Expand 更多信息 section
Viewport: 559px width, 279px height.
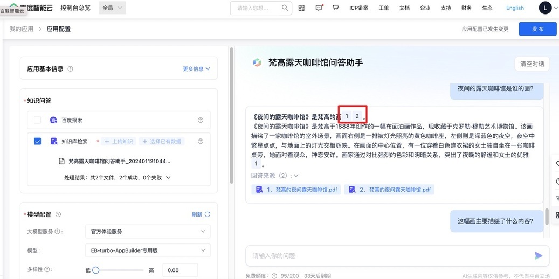[x=196, y=69]
